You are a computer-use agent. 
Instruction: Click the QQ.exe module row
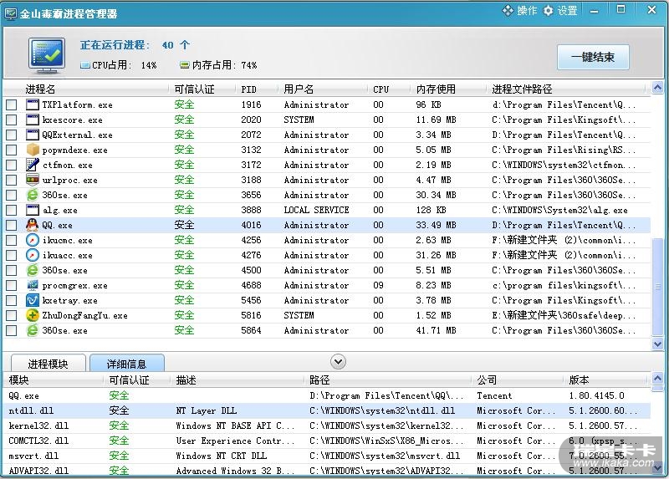click(x=327, y=395)
